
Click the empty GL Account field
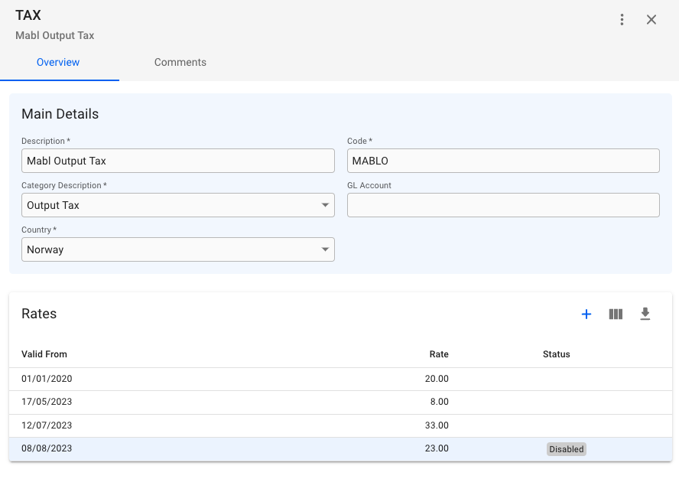click(502, 205)
